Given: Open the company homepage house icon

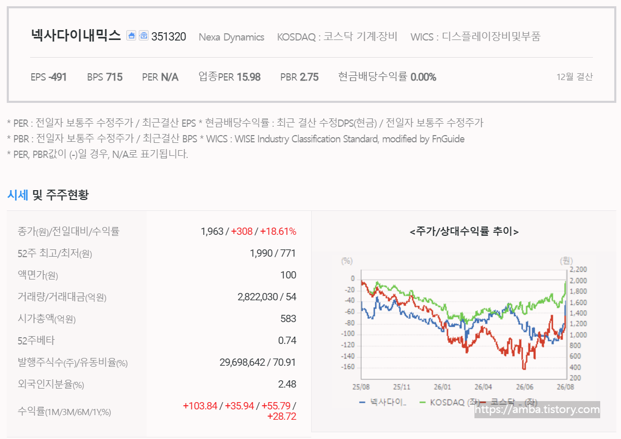Looking at the screenshot, I should tap(131, 36).
